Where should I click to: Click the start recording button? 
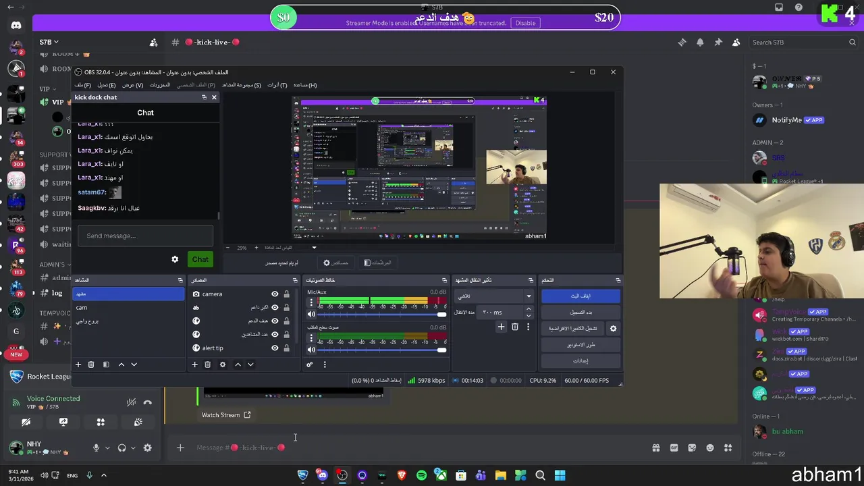pos(580,312)
